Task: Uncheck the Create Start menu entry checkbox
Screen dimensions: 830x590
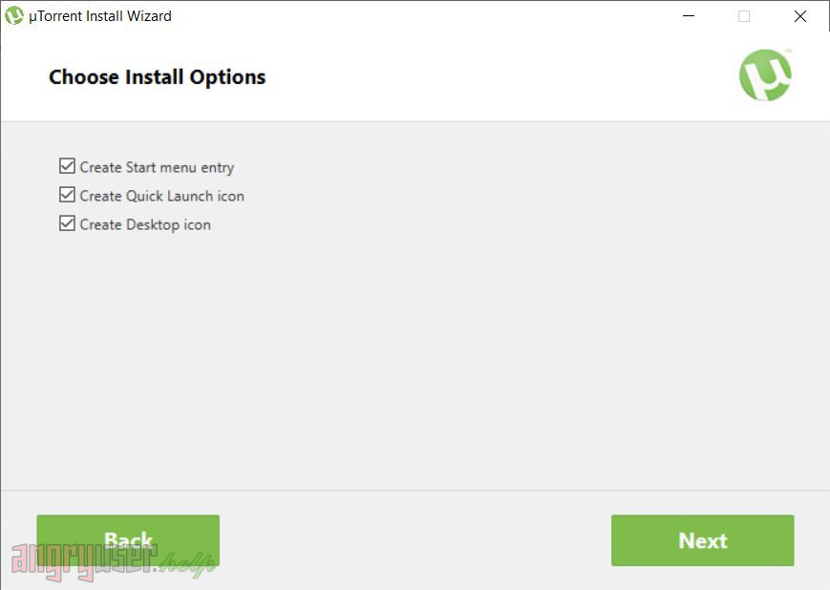Action: click(x=67, y=166)
